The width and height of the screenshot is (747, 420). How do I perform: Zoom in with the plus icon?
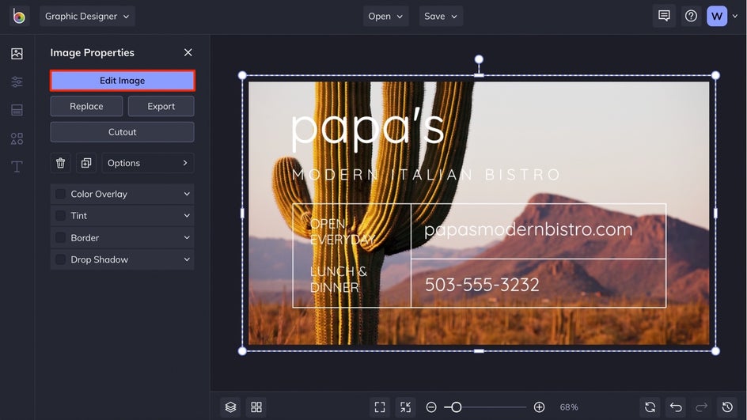pyautogui.click(x=540, y=407)
